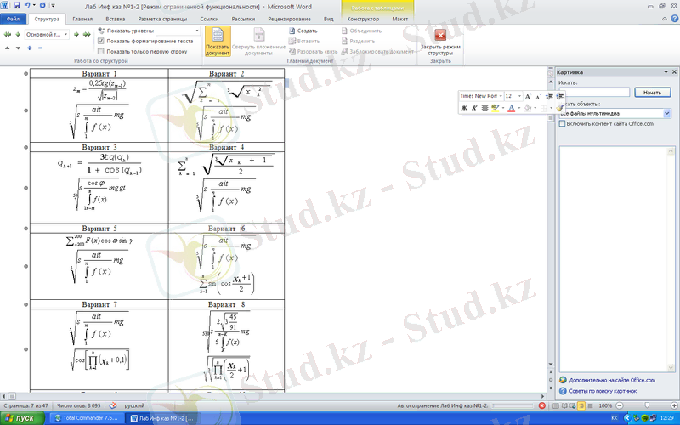Switch to Outline view in status bar
The image size is (680, 425).
click(x=581, y=406)
